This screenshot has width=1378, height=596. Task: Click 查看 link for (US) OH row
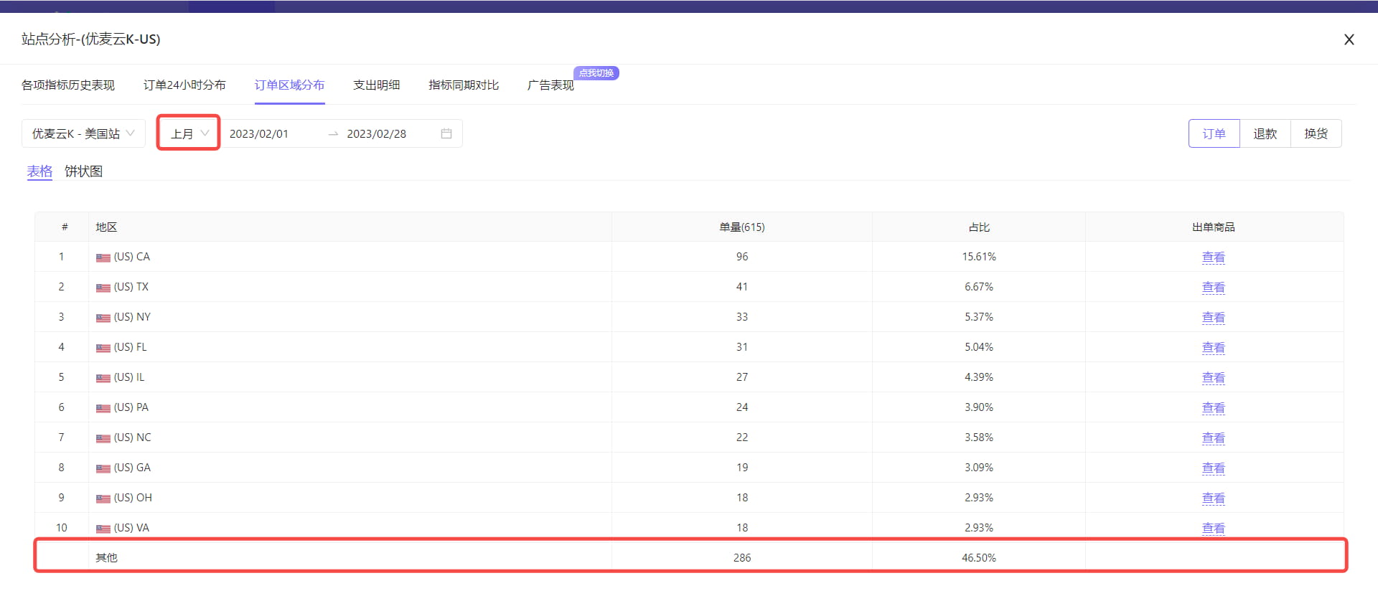[x=1214, y=498]
